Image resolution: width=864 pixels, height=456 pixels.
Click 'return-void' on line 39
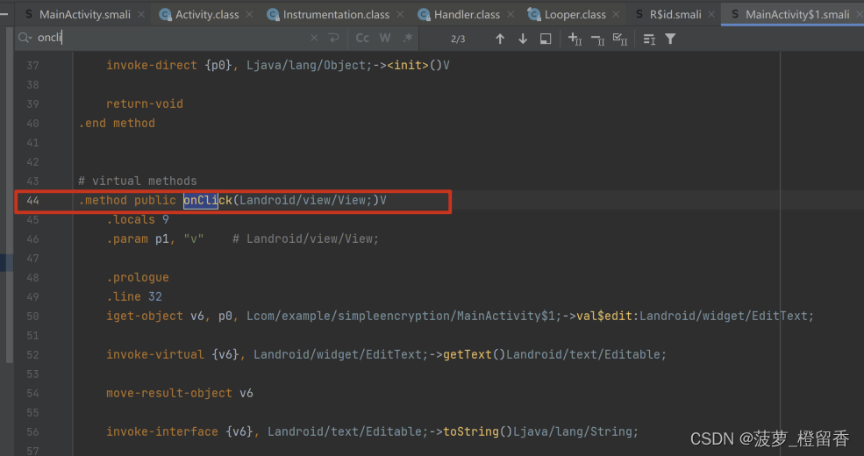coord(145,103)
